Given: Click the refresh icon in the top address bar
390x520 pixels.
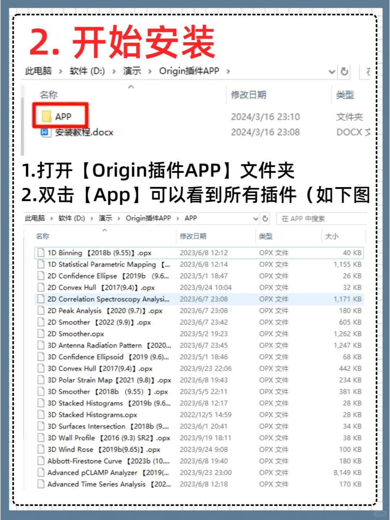Looking at the screenshot, I should coord(343,72).
